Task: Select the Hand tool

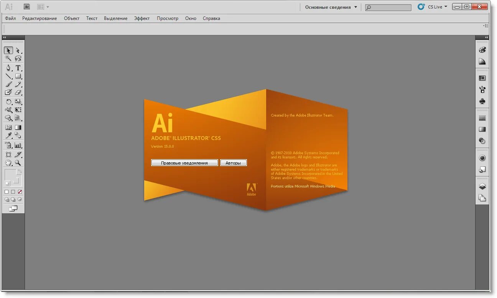Action: pos(8,163)
